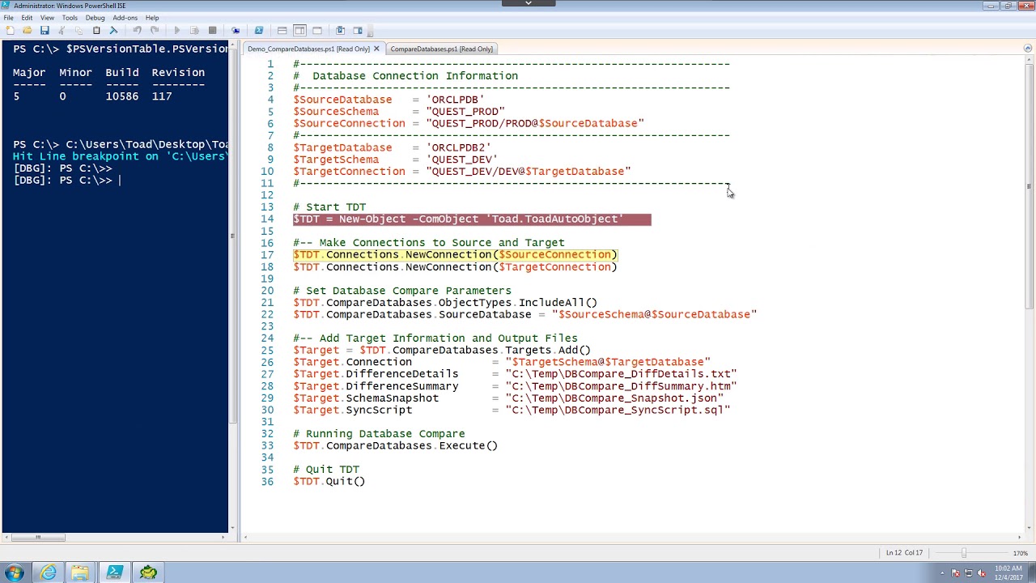Toggle Show Script Pane Top layout
The width and height of the screenshot is (1036, 583).
click(x=282, y=31)
